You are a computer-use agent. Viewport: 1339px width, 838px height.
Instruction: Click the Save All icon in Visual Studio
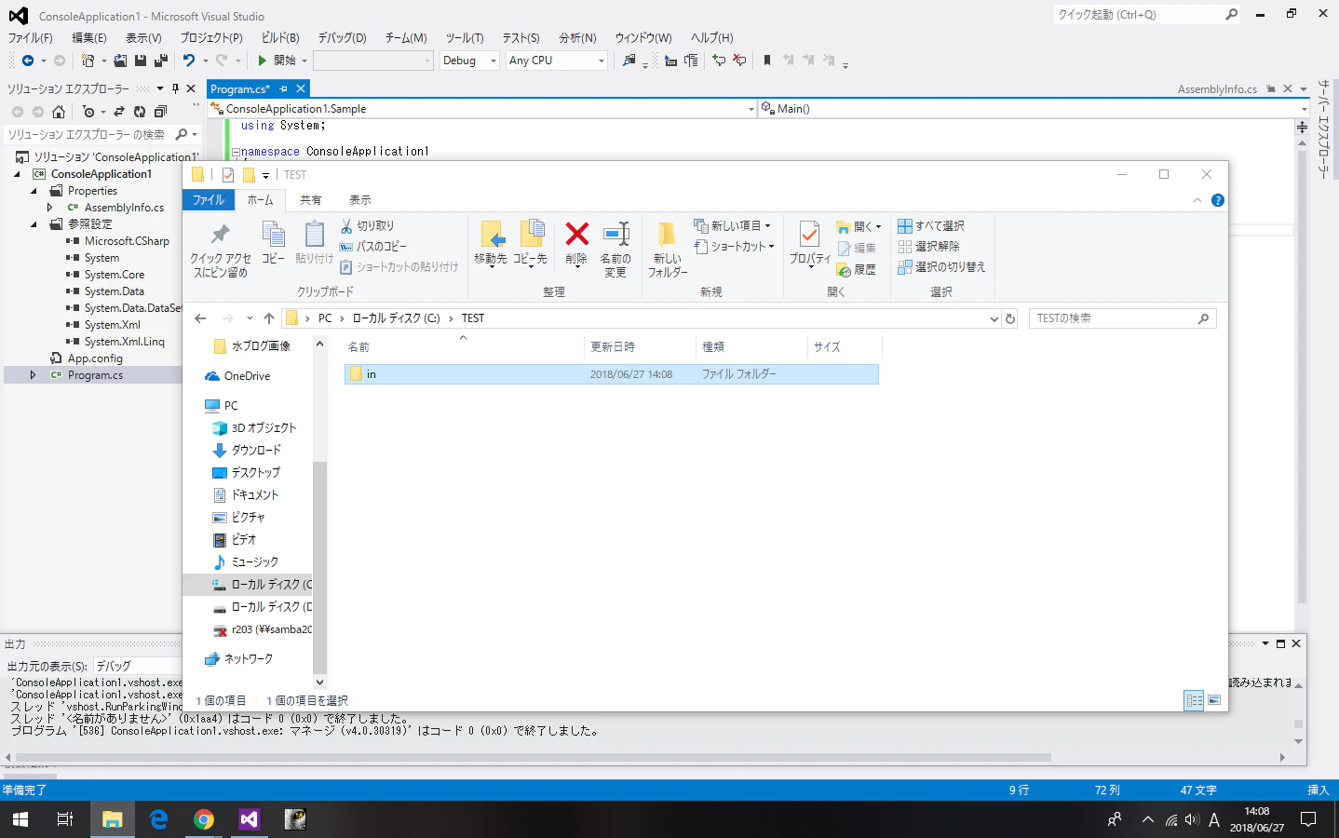pos(160,61)
